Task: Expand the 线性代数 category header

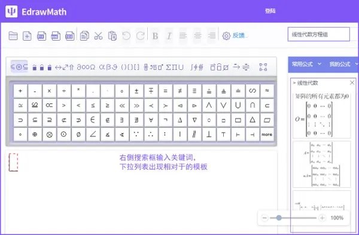Action: pyautogui.click(x=305, y=83)
